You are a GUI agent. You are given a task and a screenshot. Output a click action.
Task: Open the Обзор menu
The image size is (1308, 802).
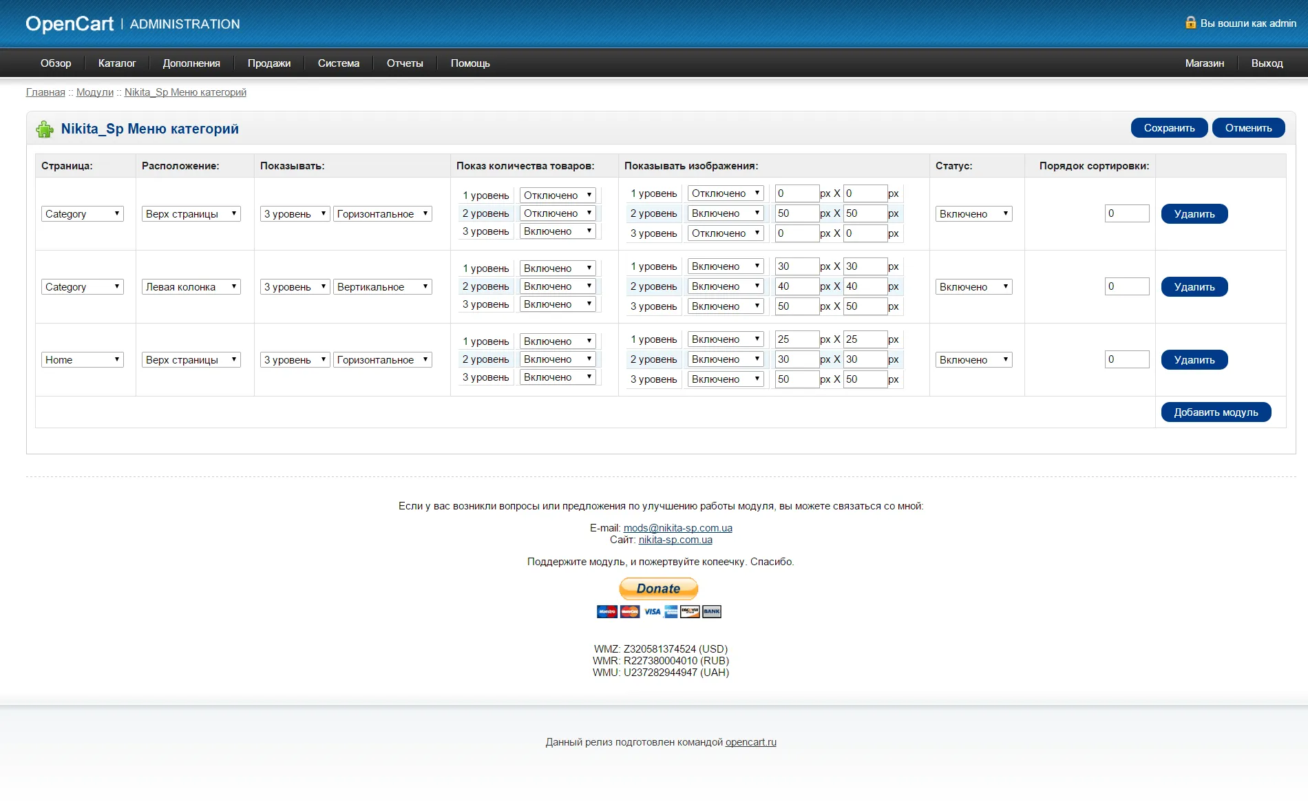point(56,63)
